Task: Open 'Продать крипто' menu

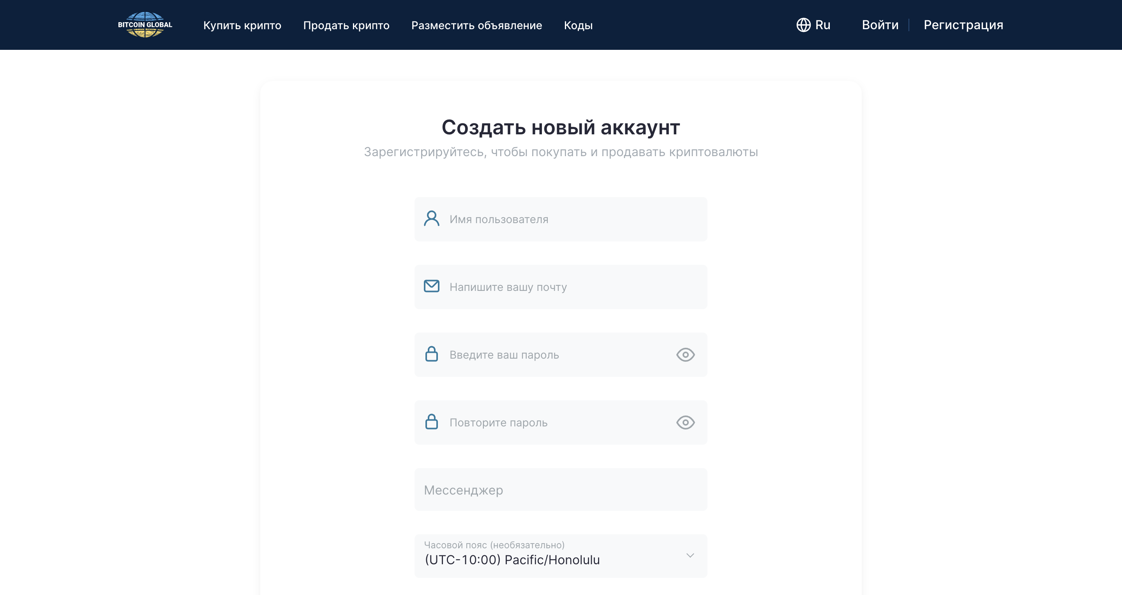Action: (346, 25)
